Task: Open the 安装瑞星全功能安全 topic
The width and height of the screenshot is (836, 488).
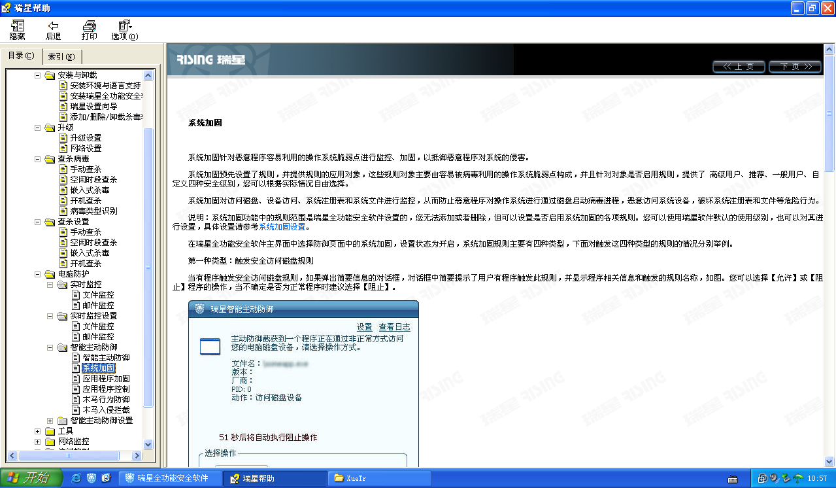Action: [106, 96]
